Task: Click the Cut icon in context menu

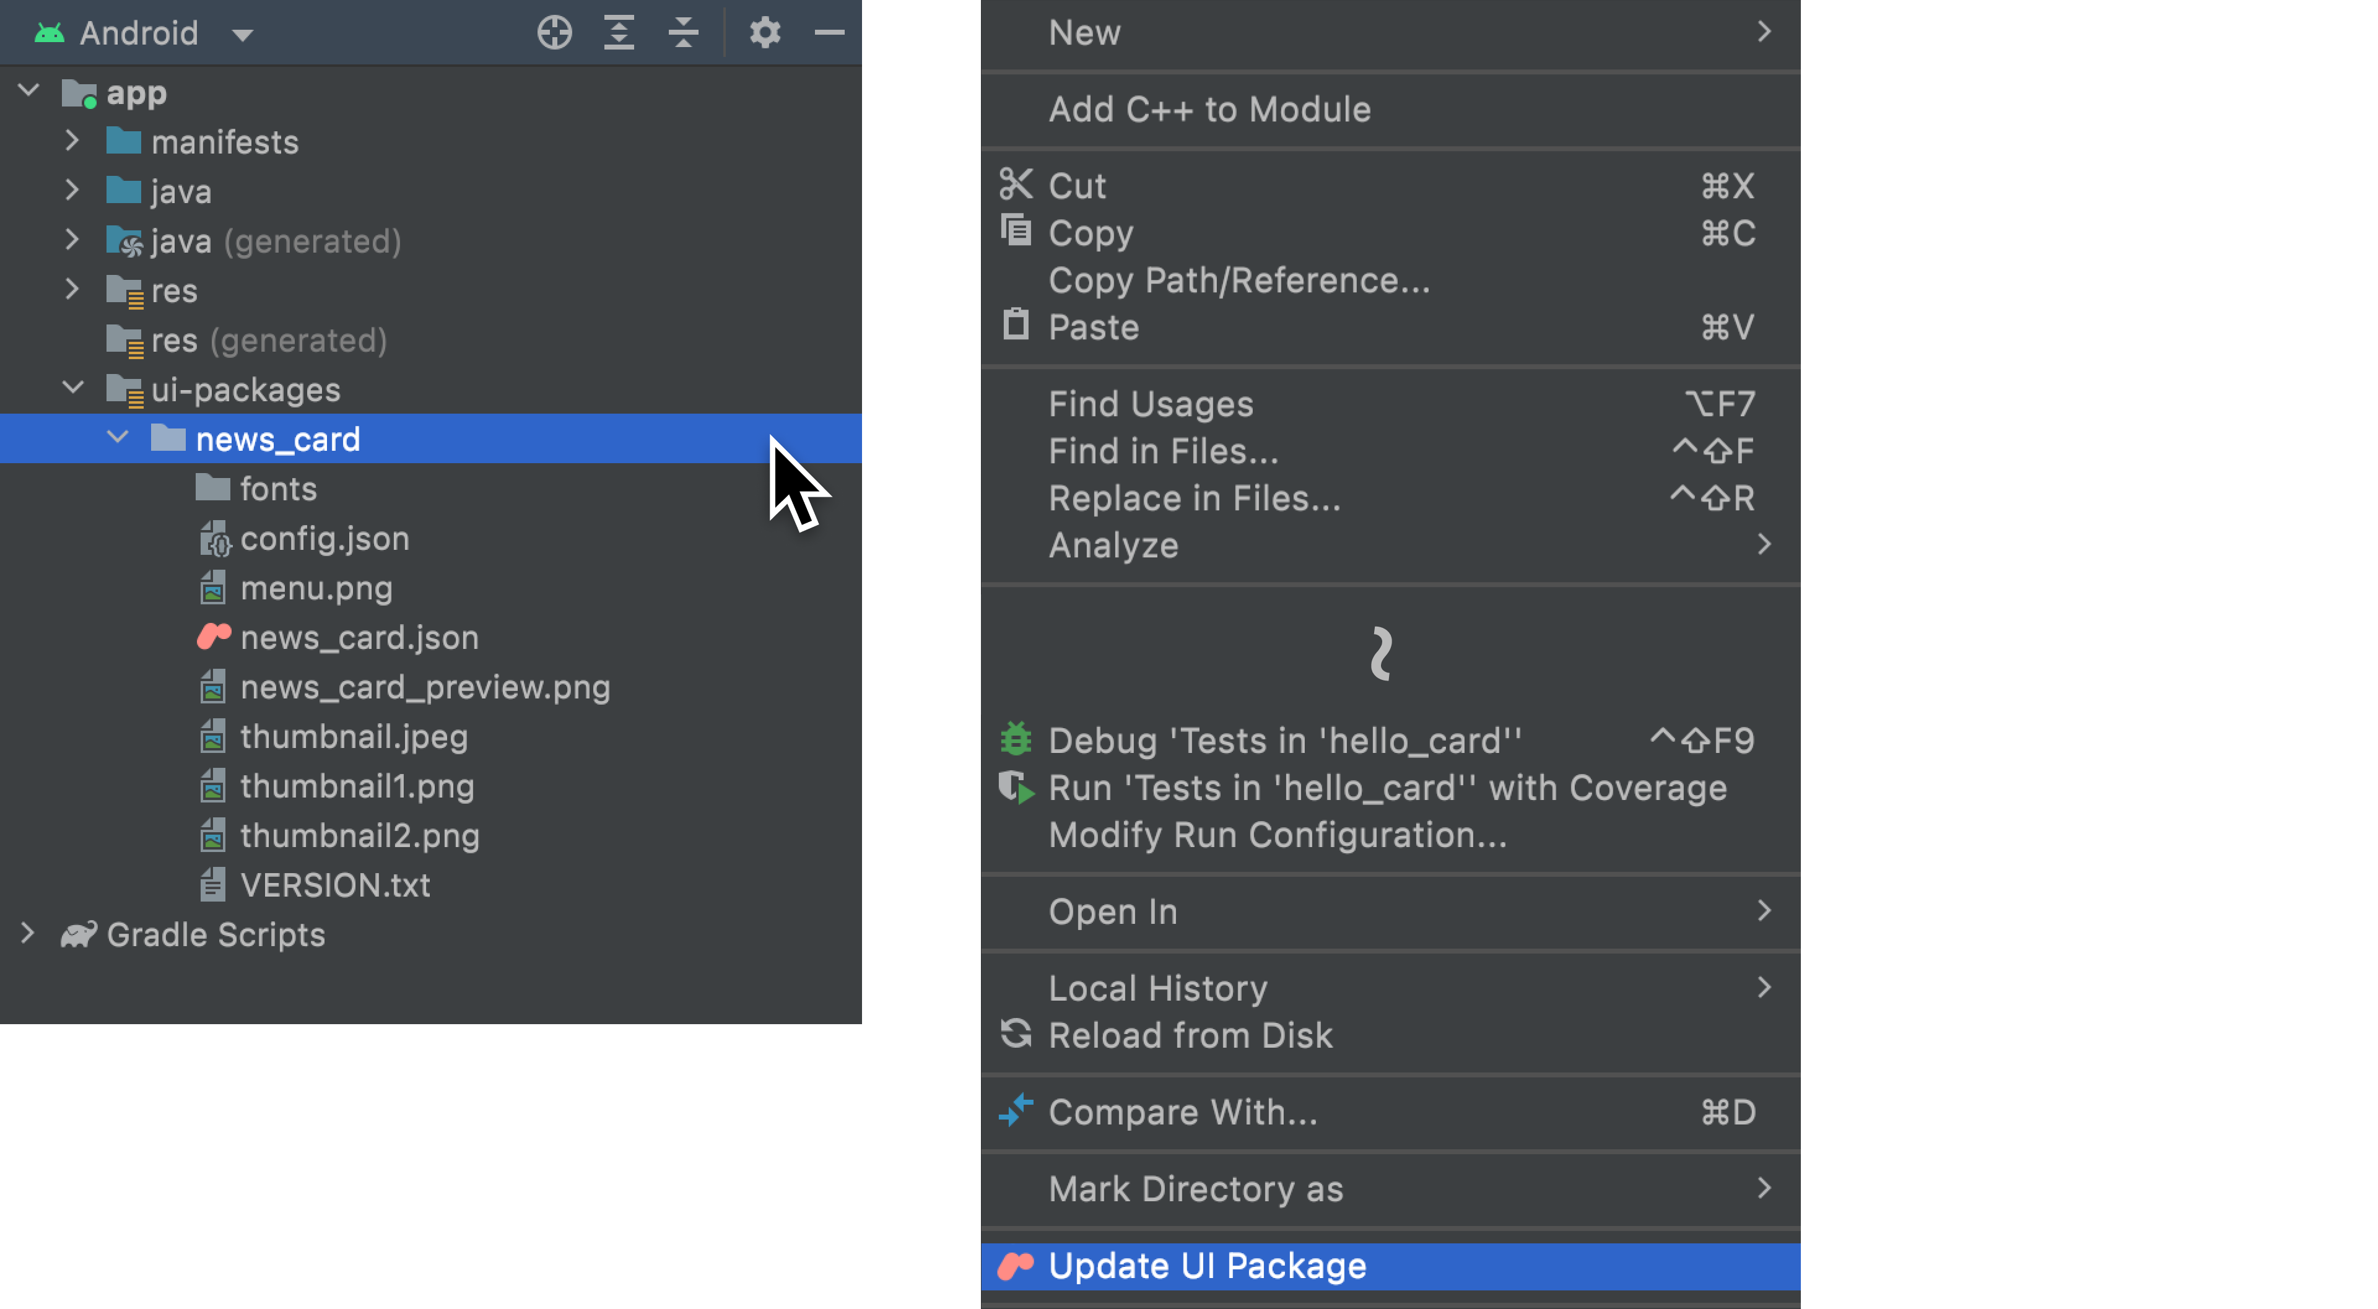Action: tap(1014, 185)
